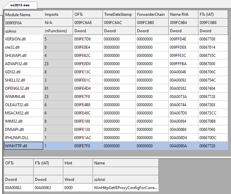Click OFTs value 009FE13C
Image resolution: width=231 pixels, height=194 pixels.
pos(88,72)
